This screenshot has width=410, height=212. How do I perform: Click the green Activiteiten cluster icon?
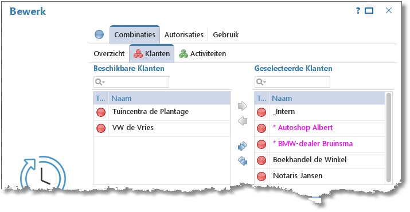(183, 54)
